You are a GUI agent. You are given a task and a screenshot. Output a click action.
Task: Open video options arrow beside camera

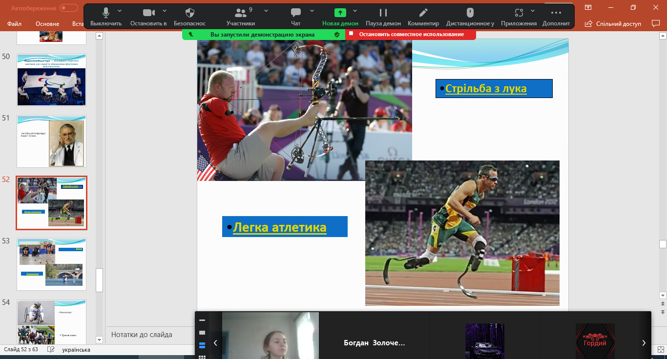point(164,10)
